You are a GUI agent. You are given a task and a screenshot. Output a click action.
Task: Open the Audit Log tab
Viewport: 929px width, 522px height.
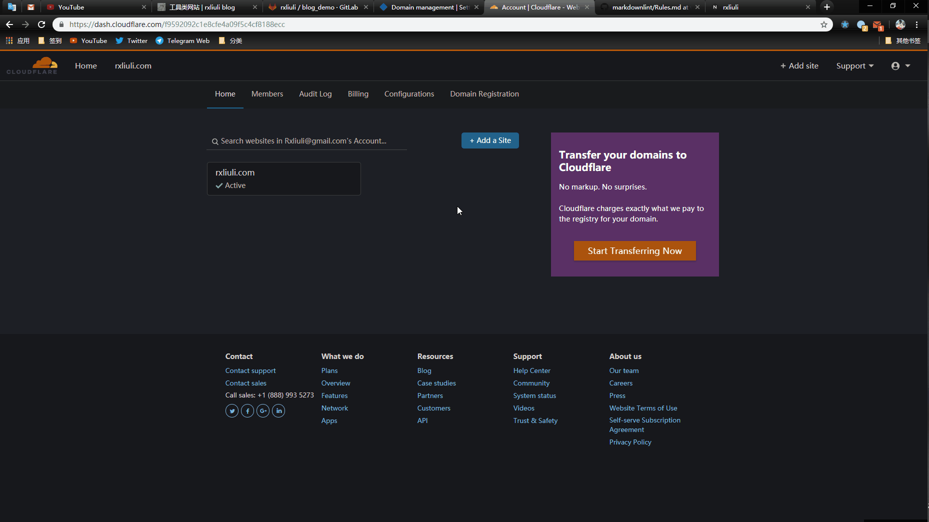[315, 94]
